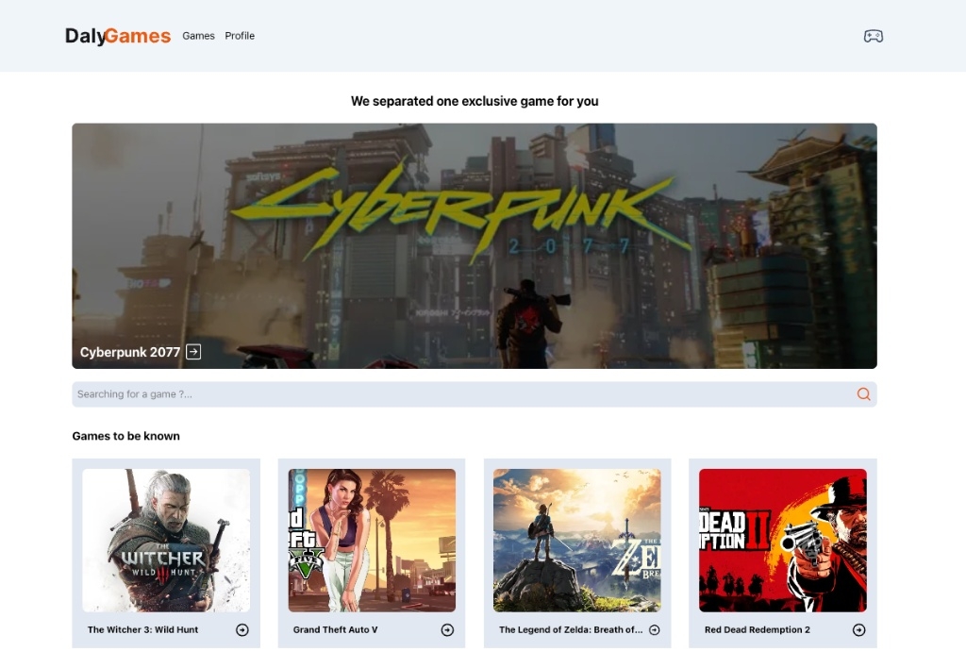This screenshot has width=966, height=668.
Task: Click the orange search magnifier icon
Action: click(x=863, y=394)
